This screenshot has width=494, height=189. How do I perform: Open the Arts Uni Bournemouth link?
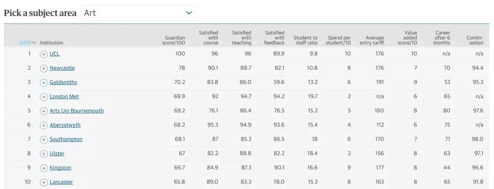pyautogui.click(x=76, y=111)
